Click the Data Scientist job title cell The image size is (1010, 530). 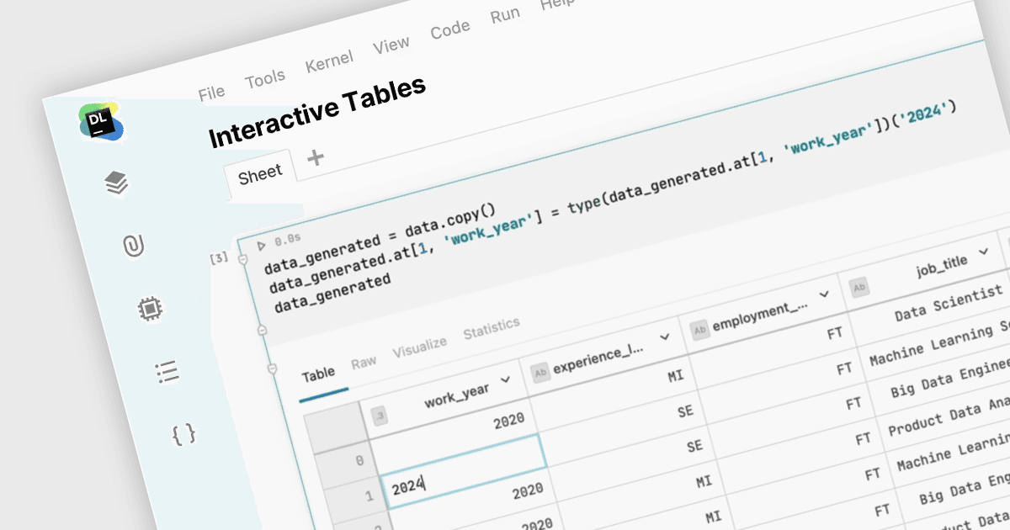pos(949,303)
